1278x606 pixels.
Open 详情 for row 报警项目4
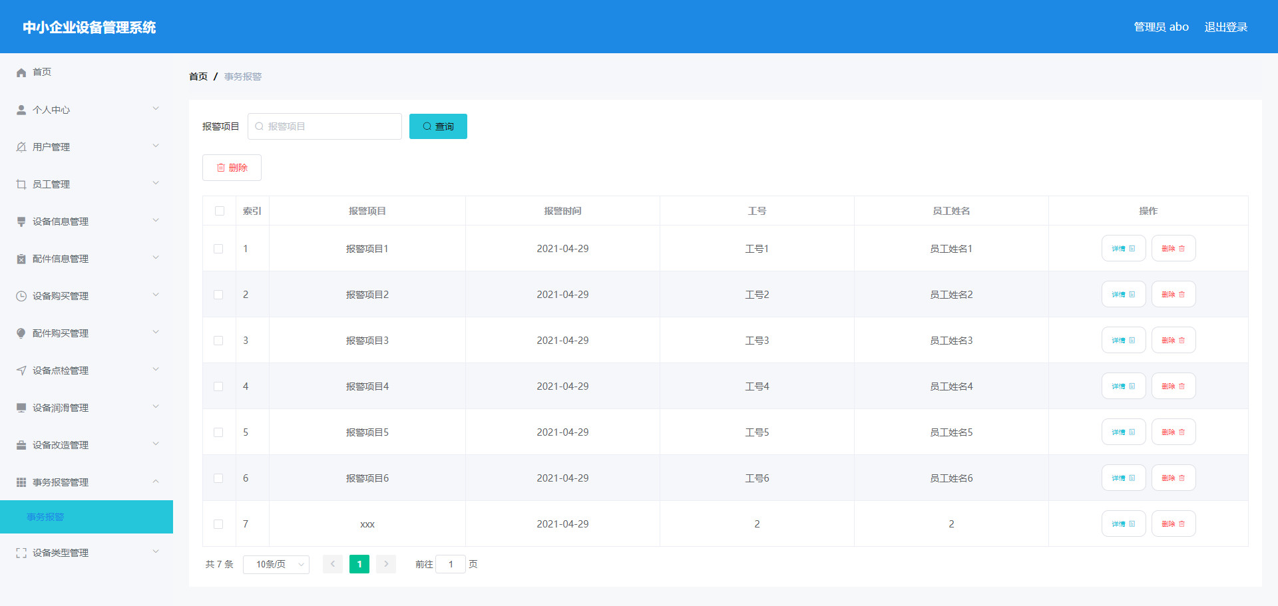pos(1124,386)
